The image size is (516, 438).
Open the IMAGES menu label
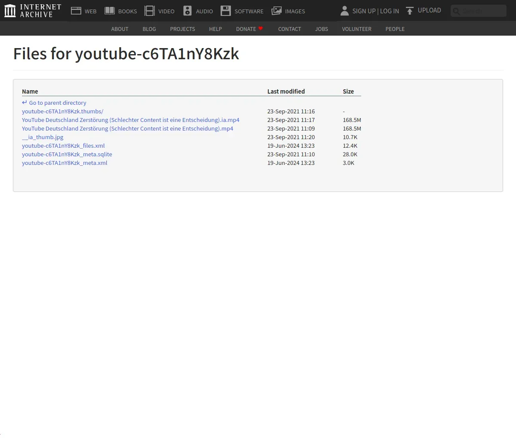(295, 12)
